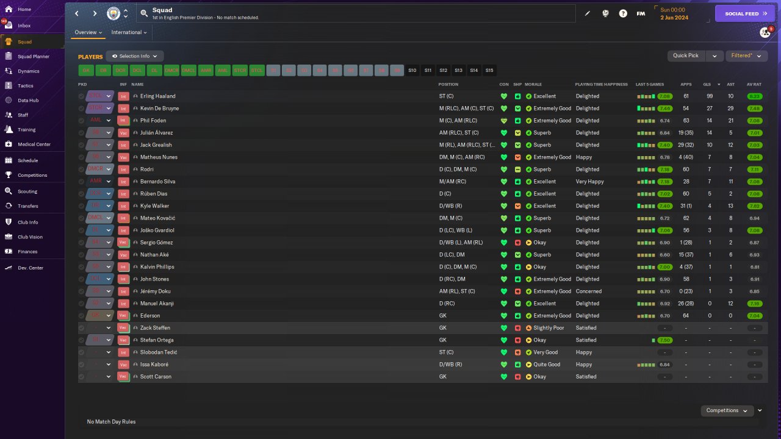Open the Scouting section
The image size is (781, 439).
pos(27,191)
